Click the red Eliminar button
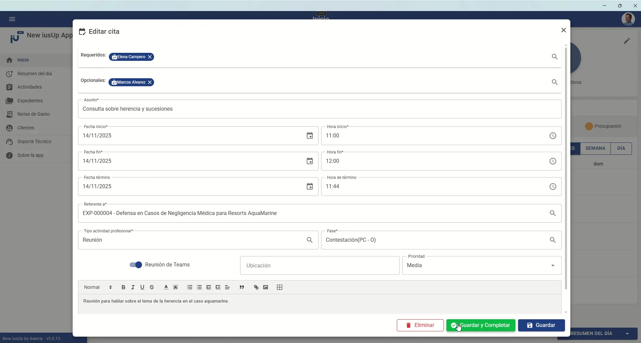 [x=420, y=325]
